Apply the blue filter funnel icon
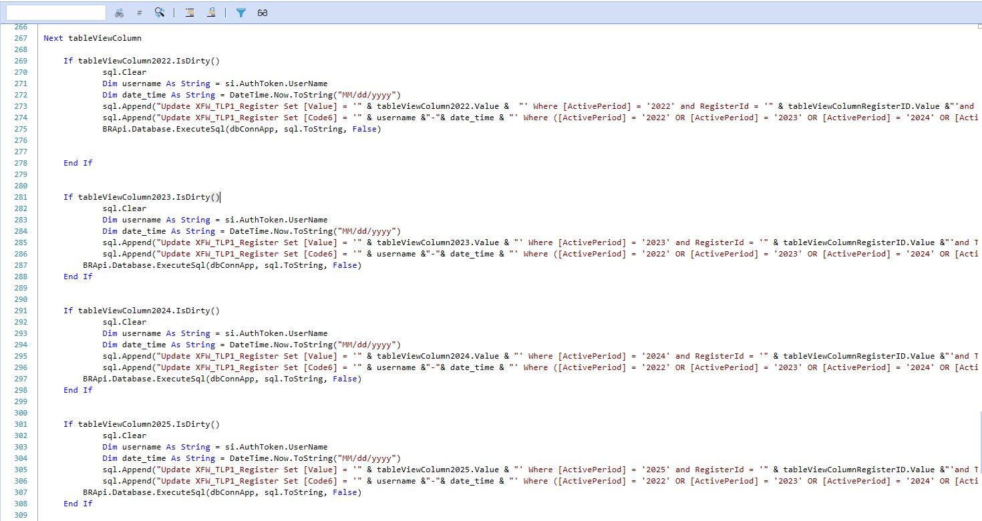This screenshot has height=521, width=982. [x=240, y=11]
